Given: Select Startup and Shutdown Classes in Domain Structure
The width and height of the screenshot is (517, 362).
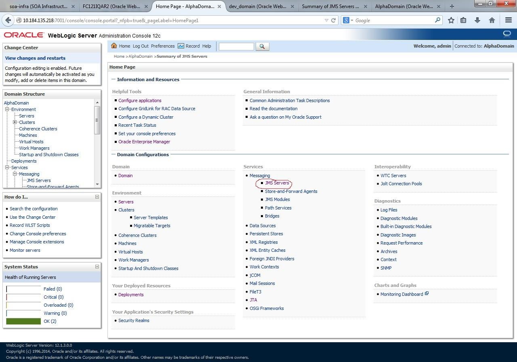Looking at the screenshot, I should [x=49, y=155].
